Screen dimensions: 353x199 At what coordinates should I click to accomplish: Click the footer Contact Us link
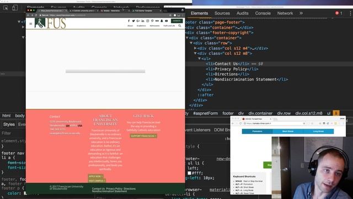(98, 188)
